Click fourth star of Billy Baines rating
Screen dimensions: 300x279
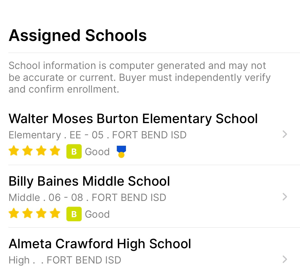(55, 214)
